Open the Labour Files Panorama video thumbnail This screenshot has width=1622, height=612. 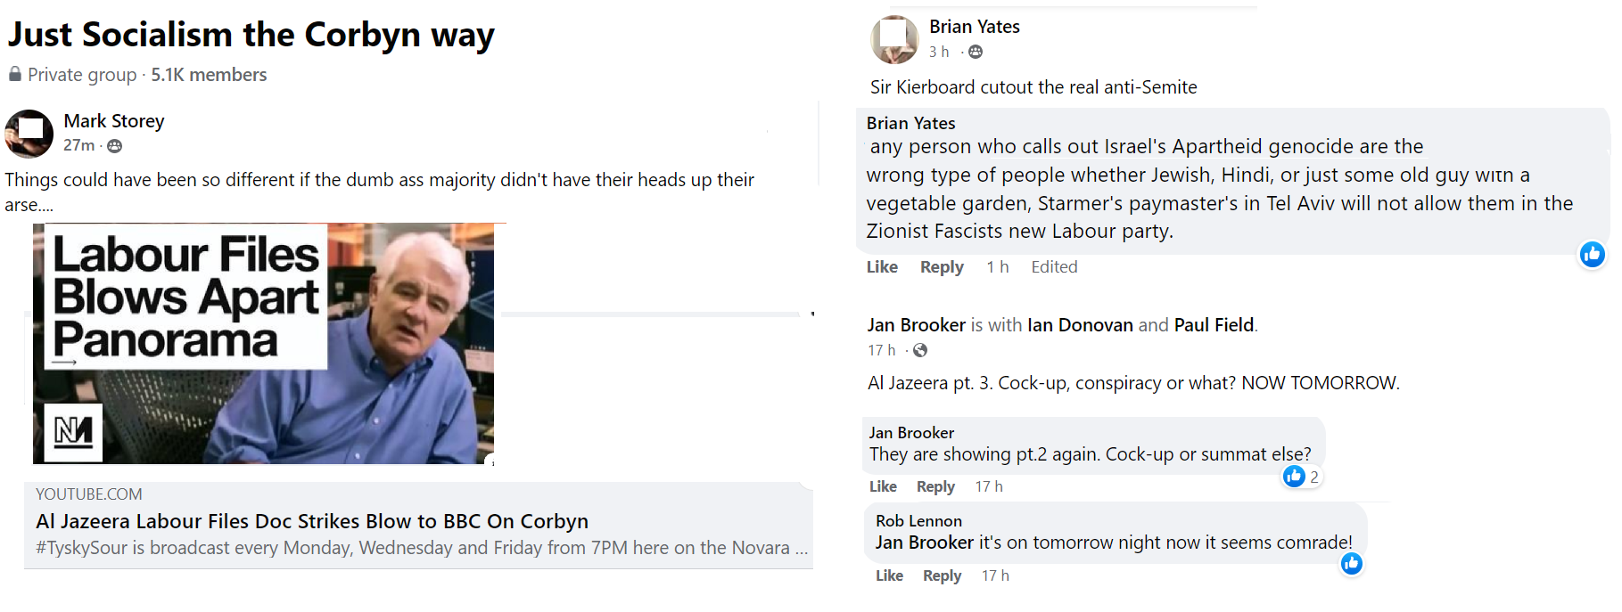(264, 343)
